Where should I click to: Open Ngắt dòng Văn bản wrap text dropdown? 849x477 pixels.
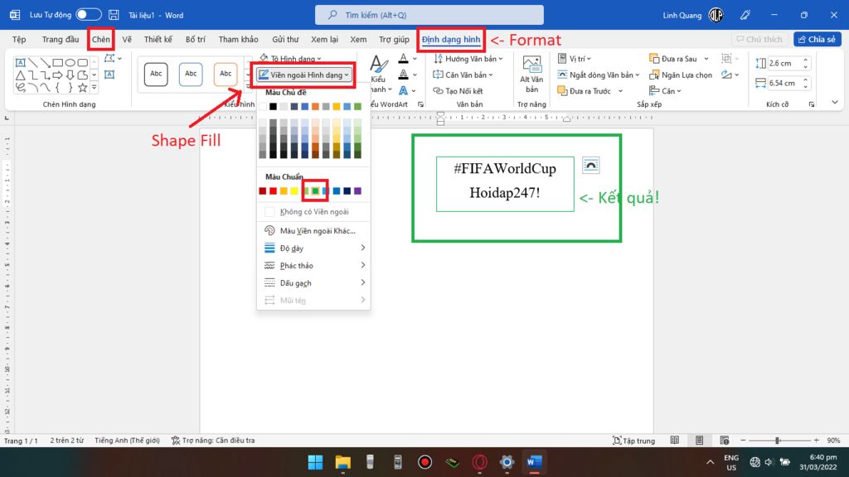pyautogui.click(x=599, y=75)
